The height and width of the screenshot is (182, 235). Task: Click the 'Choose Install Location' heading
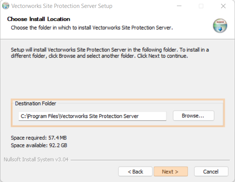point(39,19)
